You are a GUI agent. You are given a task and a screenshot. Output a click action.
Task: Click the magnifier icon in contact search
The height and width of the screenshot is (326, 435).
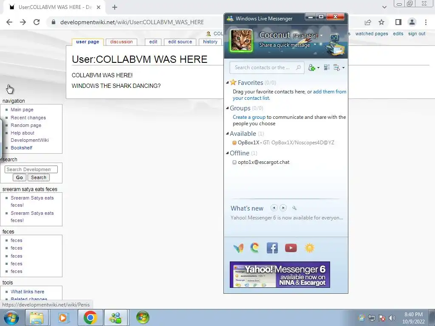tap(299, 67)
